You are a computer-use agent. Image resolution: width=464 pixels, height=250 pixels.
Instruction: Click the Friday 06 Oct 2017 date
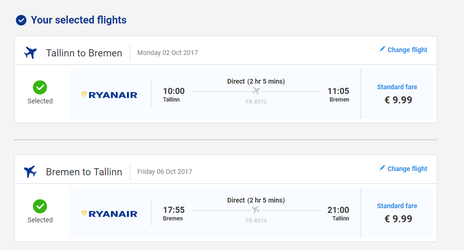click(165, 172)
